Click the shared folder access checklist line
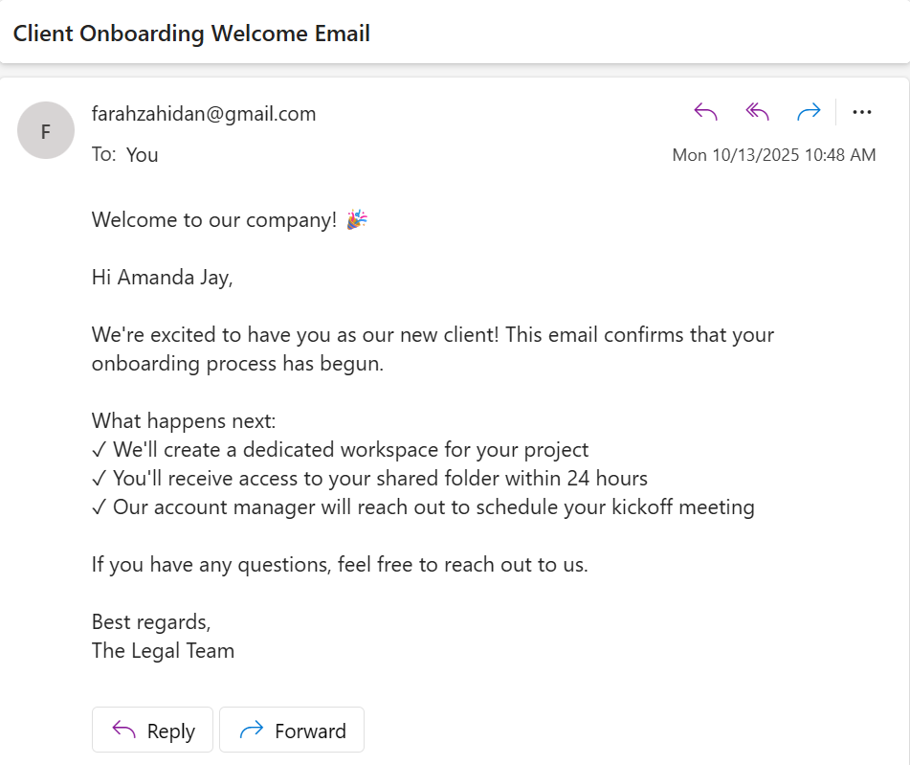Viewport: 910px width, 765px height. 370,479
